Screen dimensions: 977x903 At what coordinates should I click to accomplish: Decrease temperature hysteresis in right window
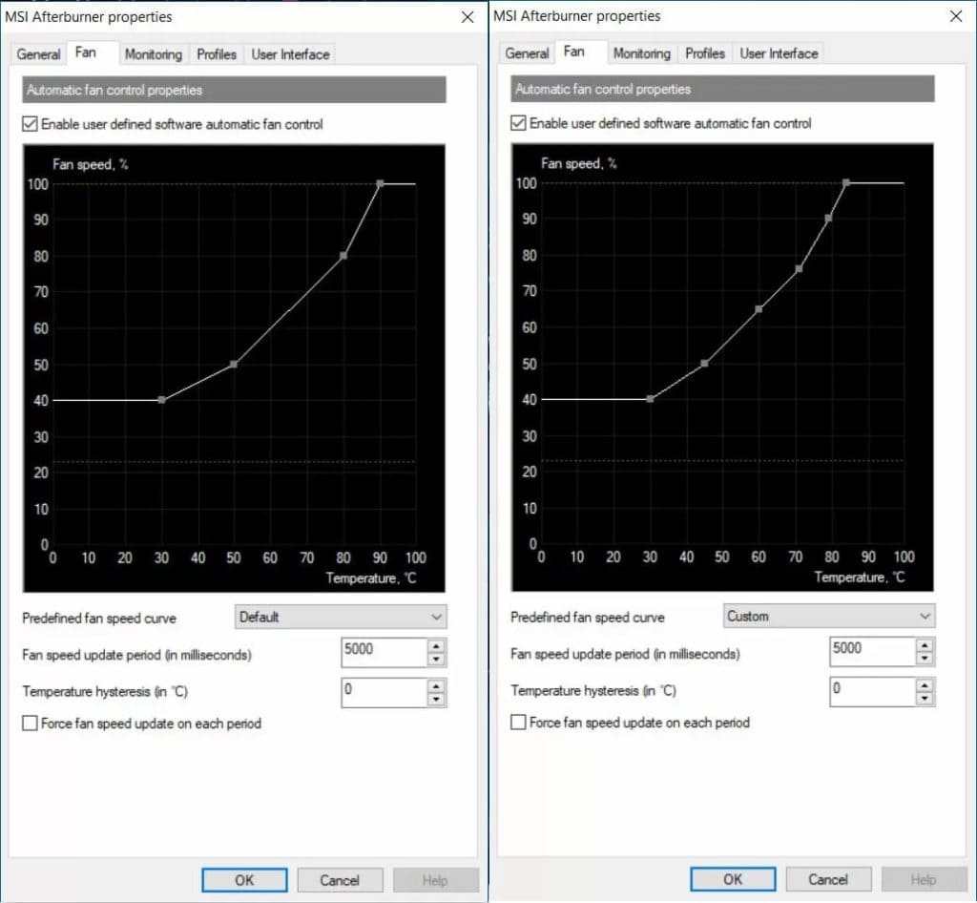[925, 698]
